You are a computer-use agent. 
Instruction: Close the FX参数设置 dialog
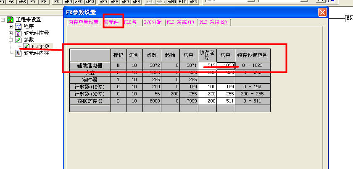tap(322, 12)
